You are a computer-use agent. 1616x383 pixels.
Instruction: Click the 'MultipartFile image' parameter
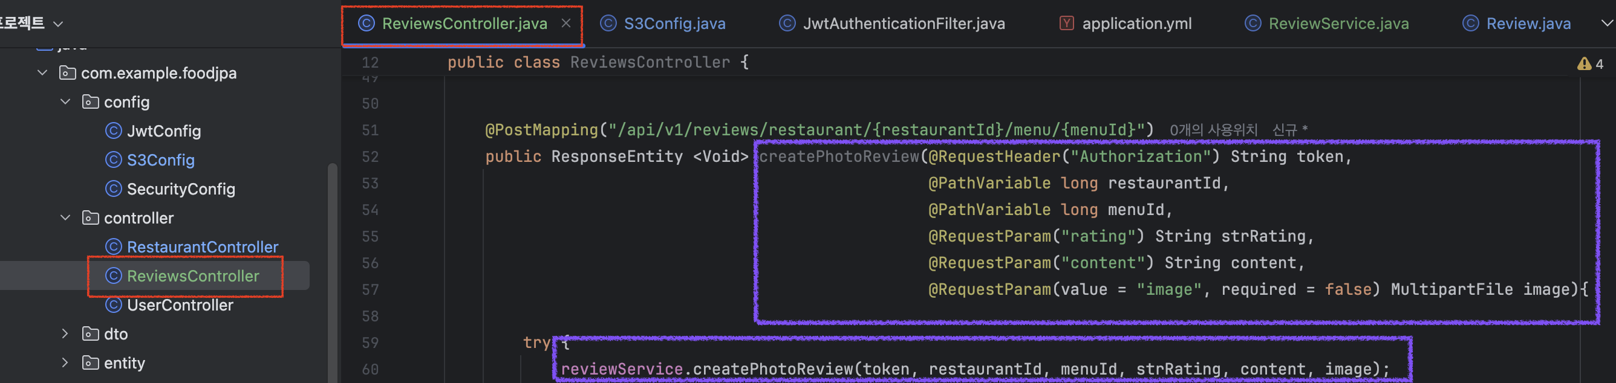1483,289
